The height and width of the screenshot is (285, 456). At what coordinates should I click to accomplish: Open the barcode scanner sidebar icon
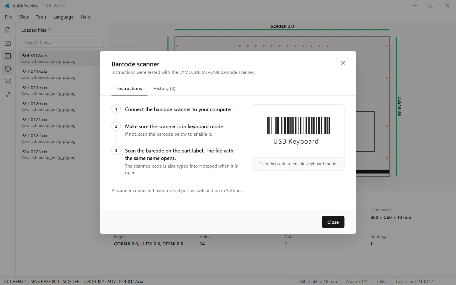(x=8, y=82)
